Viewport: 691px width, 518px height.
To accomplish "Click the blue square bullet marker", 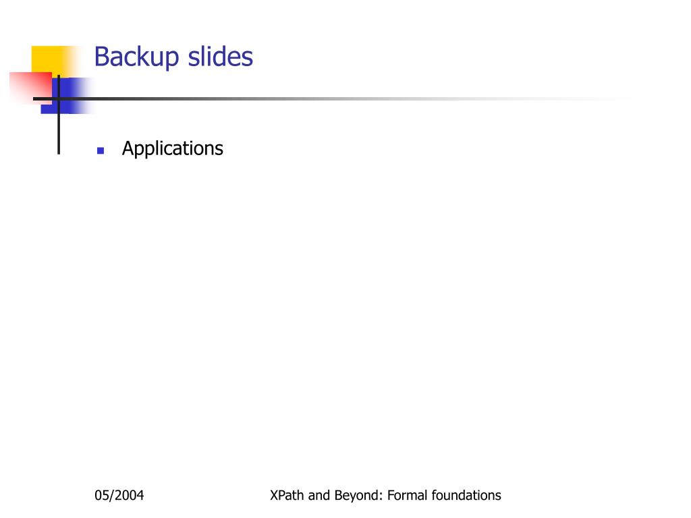I will tap(101, 150).
